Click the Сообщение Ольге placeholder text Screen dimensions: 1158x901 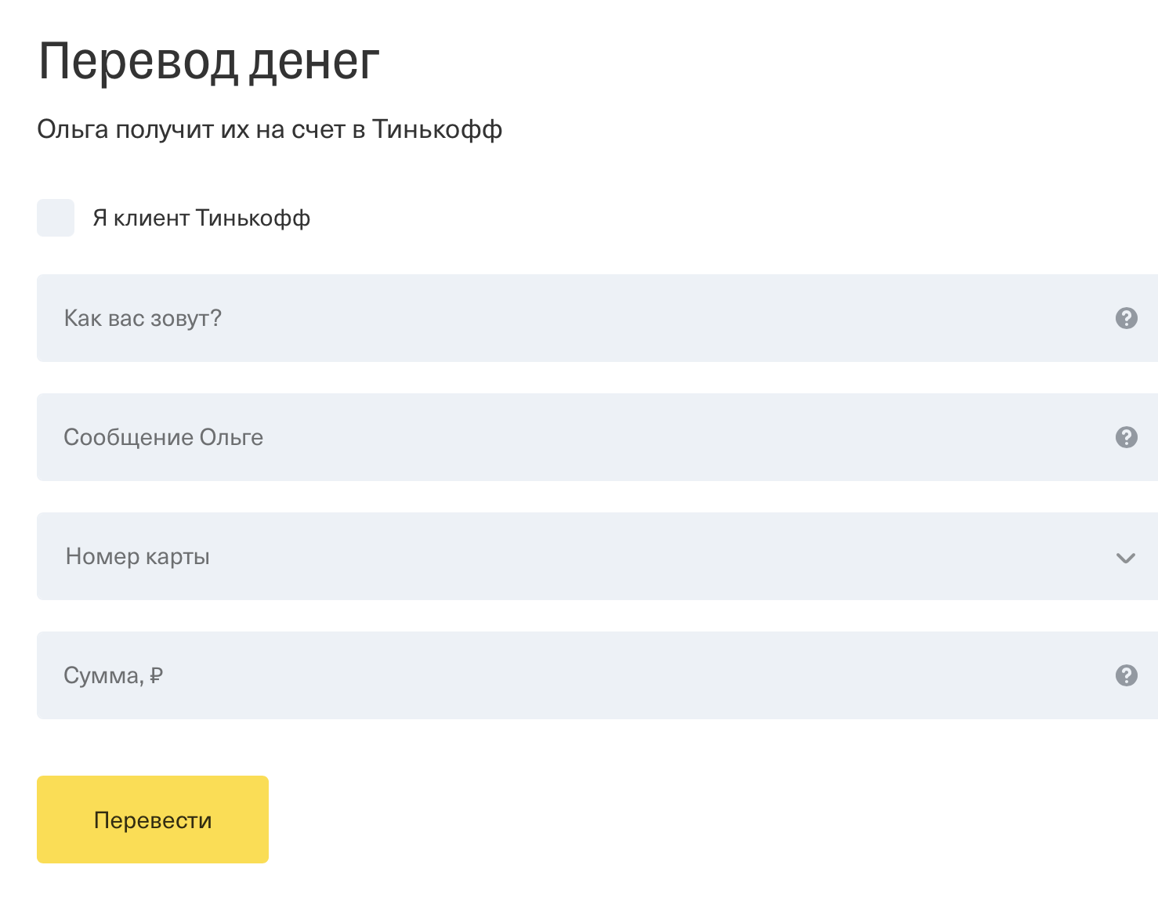pyautogui.click(x=163, y=437)
